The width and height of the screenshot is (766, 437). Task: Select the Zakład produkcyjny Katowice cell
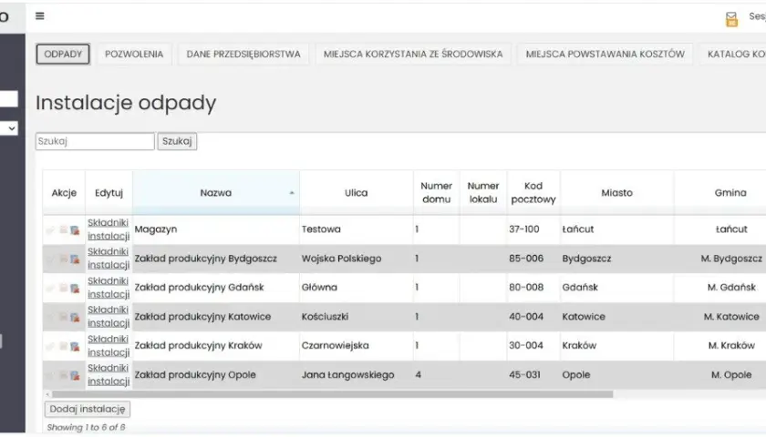tap(216, 317)
